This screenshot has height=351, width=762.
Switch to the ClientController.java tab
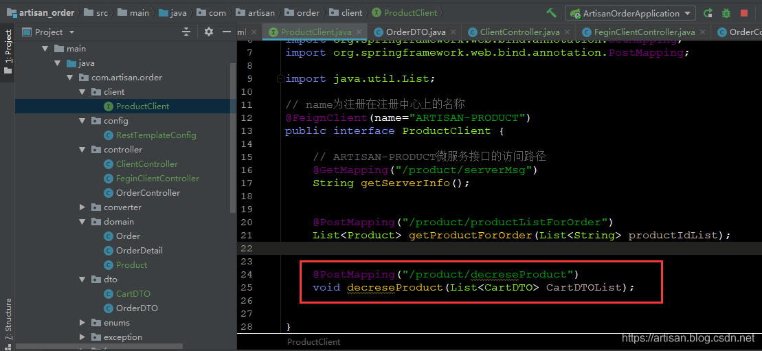tap(519, 32)
